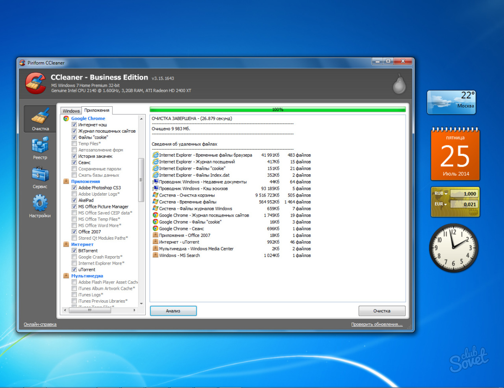Click the Очистка button at bottom right
This screenshot has height=388, width=504.
point(382,311)
